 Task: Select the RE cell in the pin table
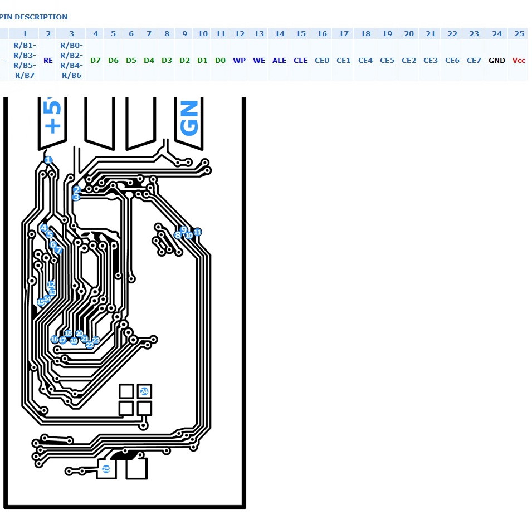pyautogui.click(x=48, y=60)
